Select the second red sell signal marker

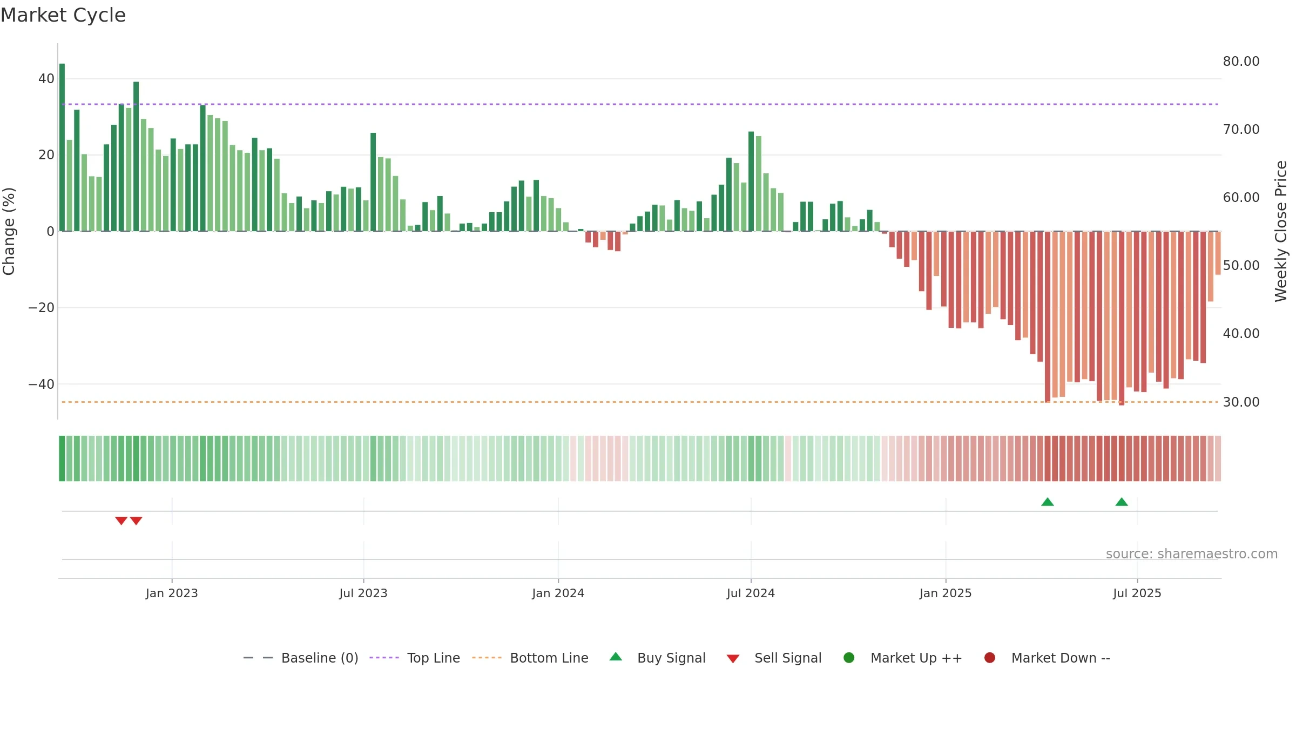[x=136, y=521]
